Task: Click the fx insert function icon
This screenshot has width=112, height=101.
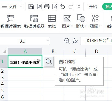Action: pos(75,41)
